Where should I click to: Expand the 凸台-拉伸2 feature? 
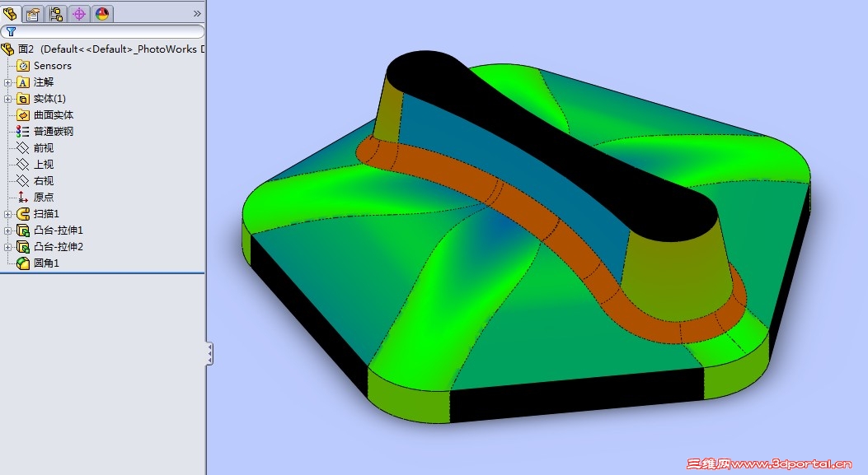7,247
